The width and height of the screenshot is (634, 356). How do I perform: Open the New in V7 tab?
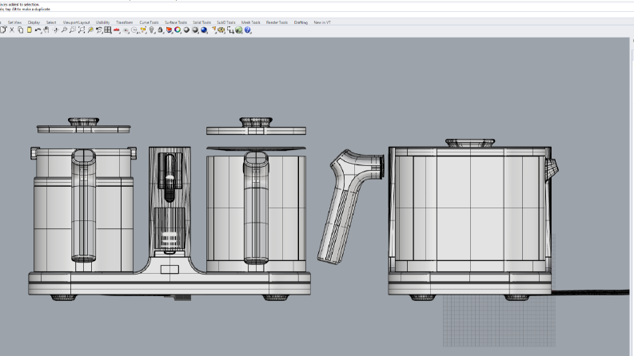(x=322, y=22)
